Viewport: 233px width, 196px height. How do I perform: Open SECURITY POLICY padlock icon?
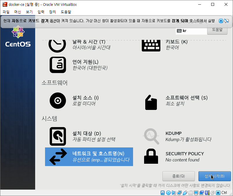coord(151,156)
